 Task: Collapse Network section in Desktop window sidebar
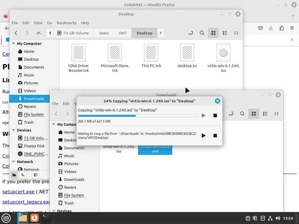(13, 162)
